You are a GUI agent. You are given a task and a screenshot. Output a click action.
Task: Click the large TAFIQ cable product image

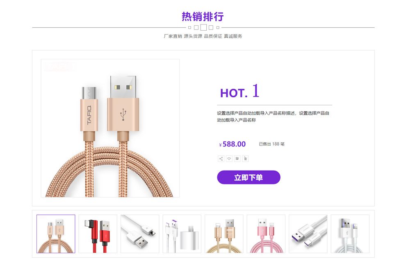(110, 128)
